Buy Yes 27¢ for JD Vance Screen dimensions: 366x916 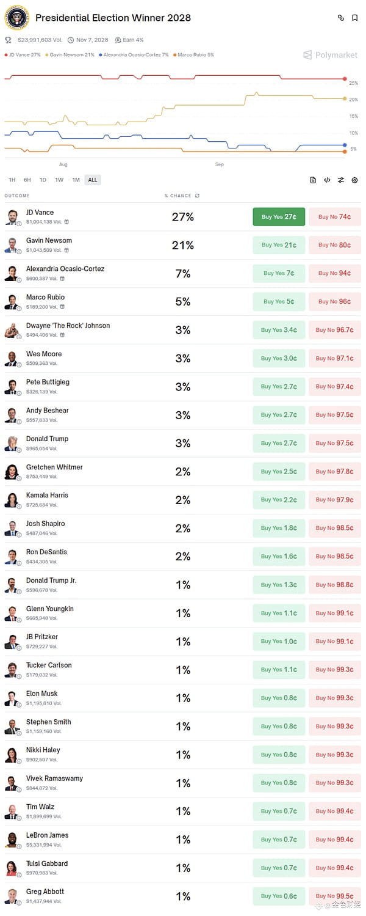pyautogui.click(x=279, y=217)
